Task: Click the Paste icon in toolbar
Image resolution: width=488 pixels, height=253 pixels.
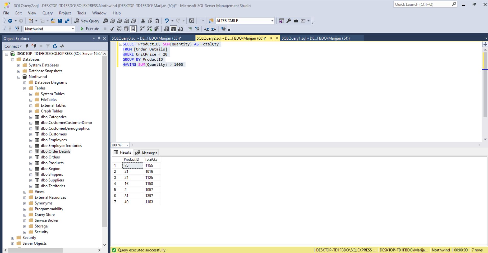Action: pos(157,21)
